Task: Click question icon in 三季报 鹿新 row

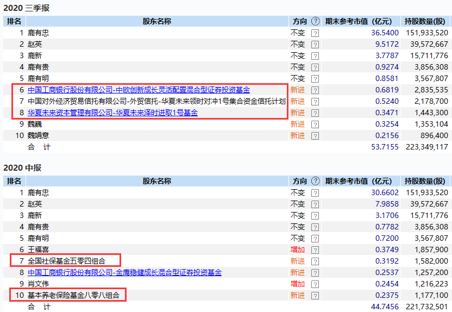Action: tap(315, 56)
